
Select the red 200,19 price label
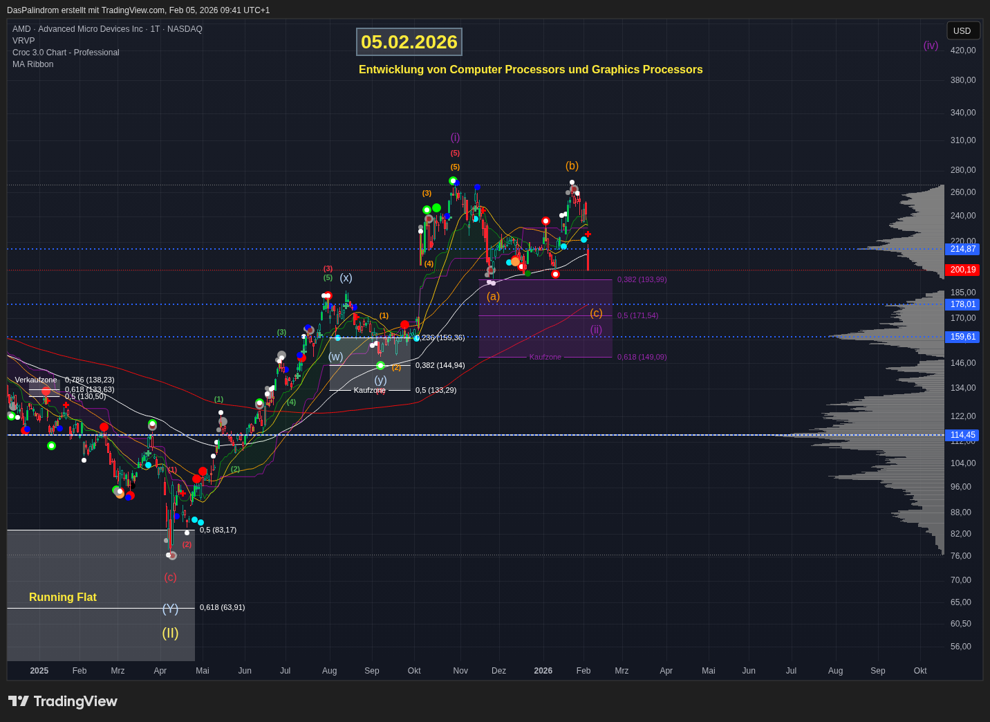coord(962,270)
